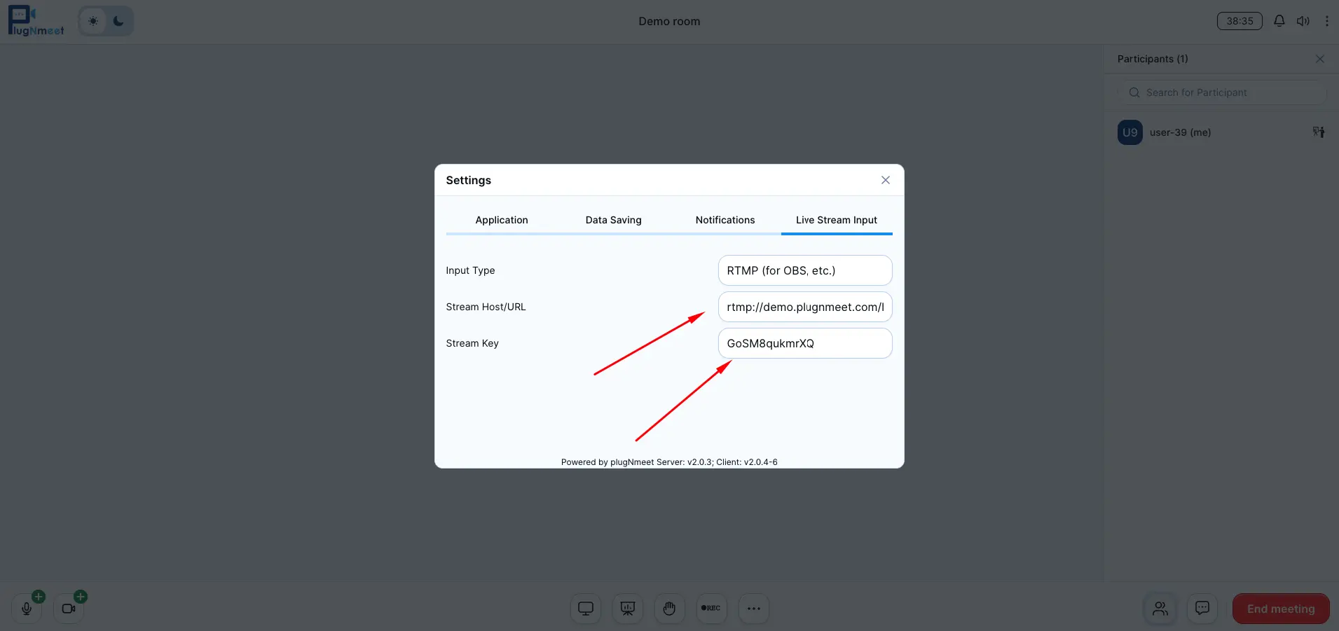Open the Notifications settings tab
1339x631 pixels.
[725, 220]
